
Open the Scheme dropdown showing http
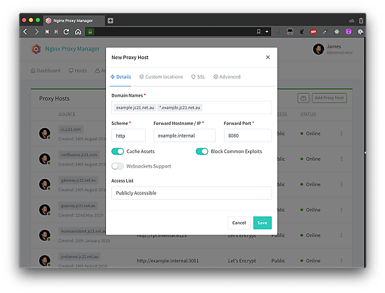pyautogui.click(x=128, y=135)
